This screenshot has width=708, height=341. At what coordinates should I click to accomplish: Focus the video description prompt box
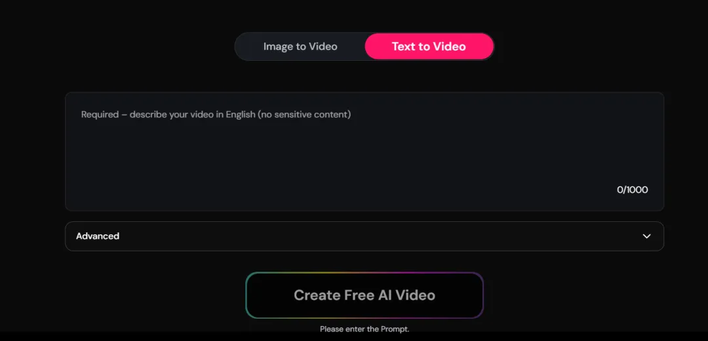tap(364, 152)
